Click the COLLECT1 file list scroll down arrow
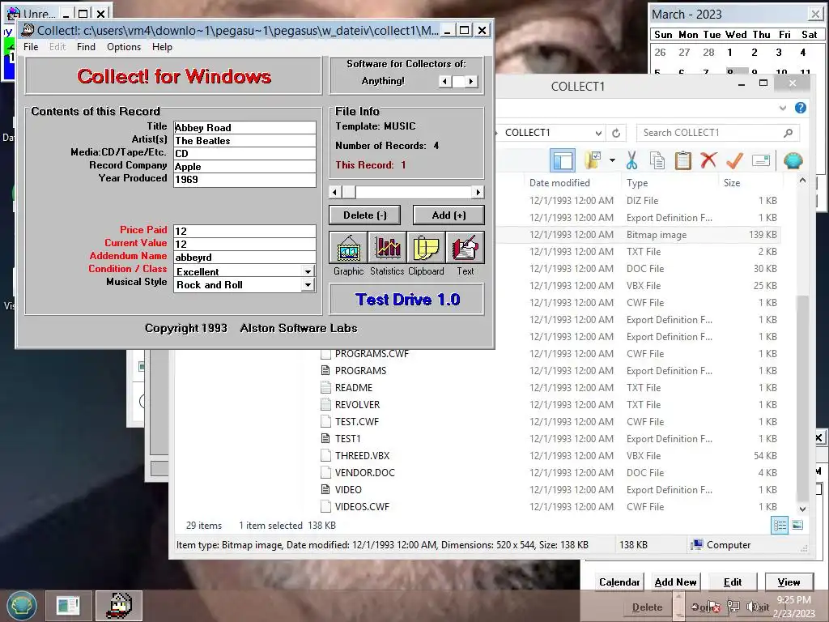Viewport: 829px width, 622px height. pyautogui.click(x=802, y=509)
